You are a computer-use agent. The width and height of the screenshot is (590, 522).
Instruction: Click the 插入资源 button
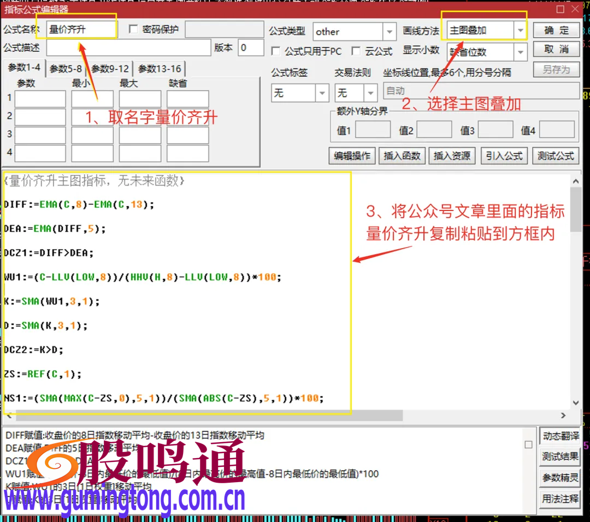[452, 156]
